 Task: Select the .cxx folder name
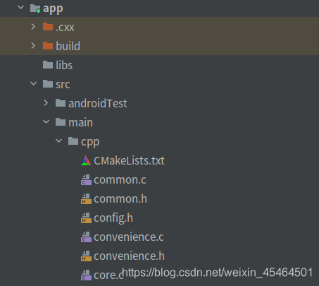pos(65,28)
